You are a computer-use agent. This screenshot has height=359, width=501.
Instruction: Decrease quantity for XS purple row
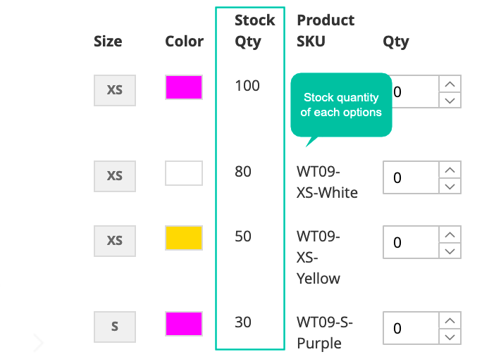(x=450, y=101)
